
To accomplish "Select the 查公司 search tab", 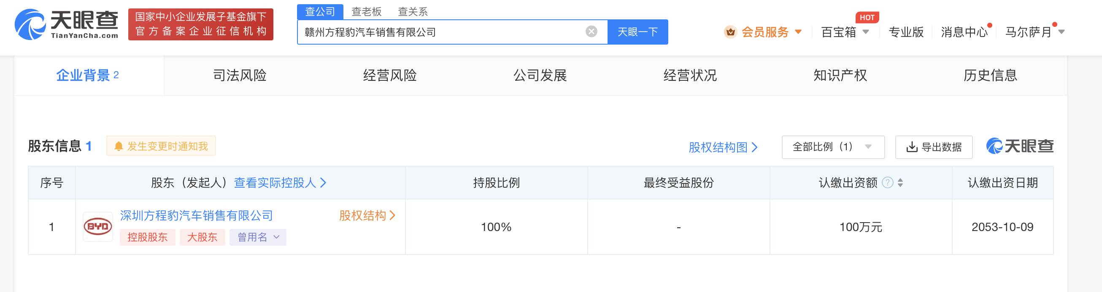I will click(x=320, y=11).
